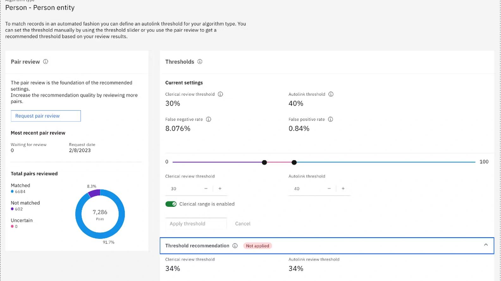Collapse the Threshold recommendation section chevron
Viewport: 501px width, 281px height.
click(486, 245)
